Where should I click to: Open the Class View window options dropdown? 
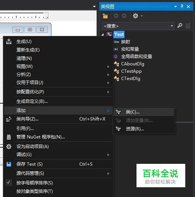pyautogui.click(x=175, y=6)
